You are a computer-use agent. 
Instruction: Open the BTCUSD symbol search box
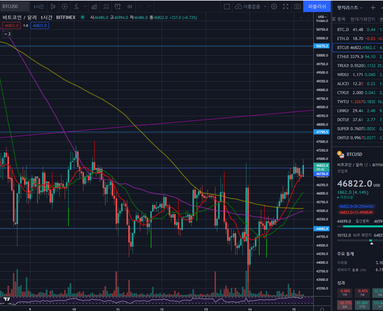coord(14,7)
